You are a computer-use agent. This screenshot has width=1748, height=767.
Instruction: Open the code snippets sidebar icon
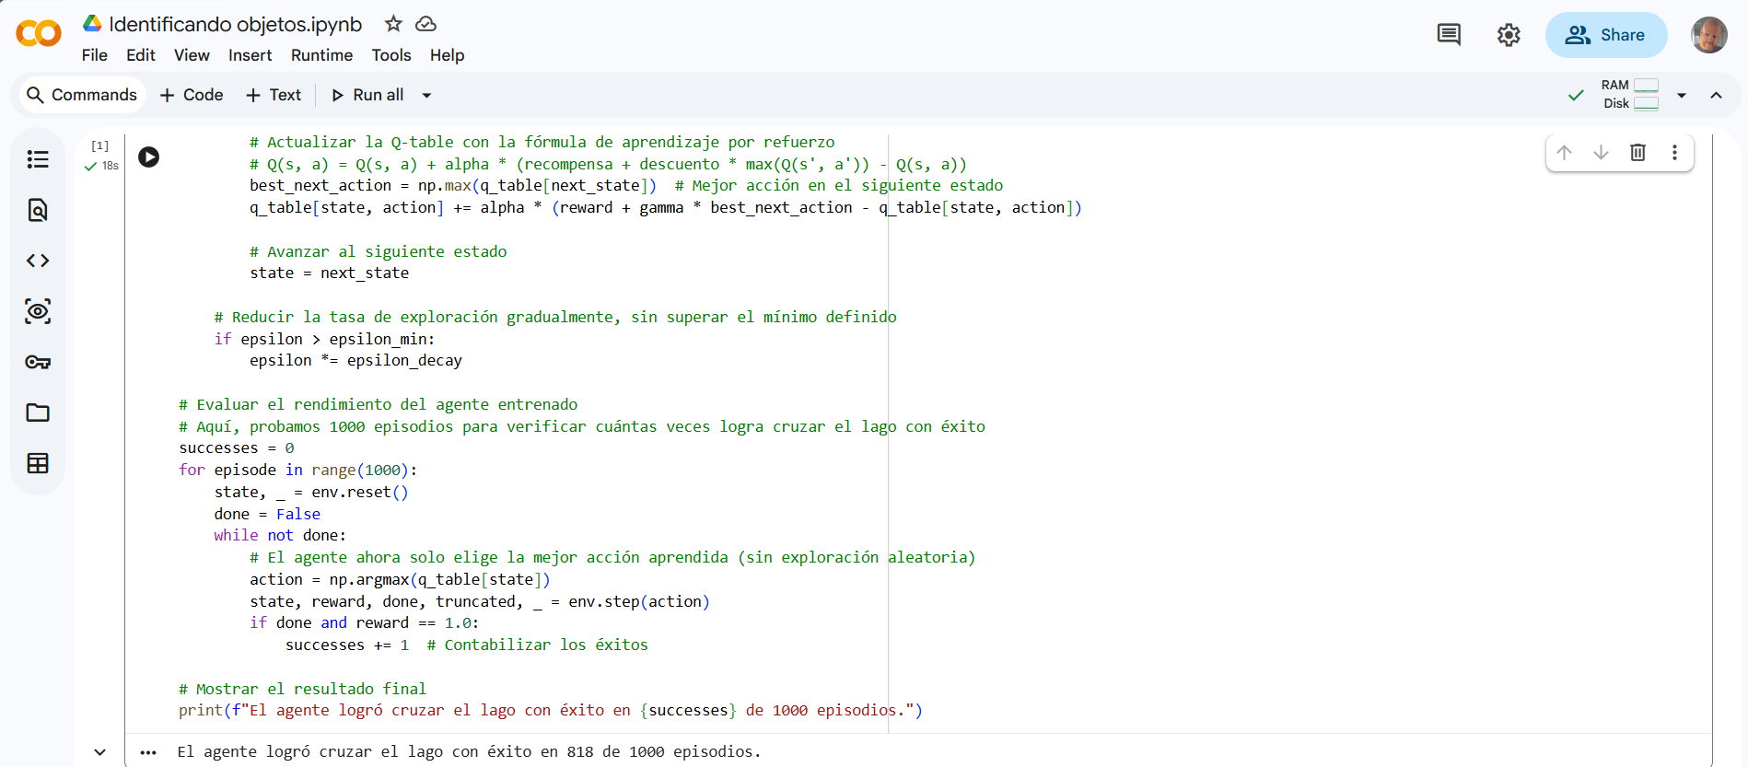pos(38,261)
